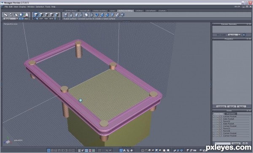Switch to the Lines tab
This screenshot has height=153, width=253.
[113, 11]
